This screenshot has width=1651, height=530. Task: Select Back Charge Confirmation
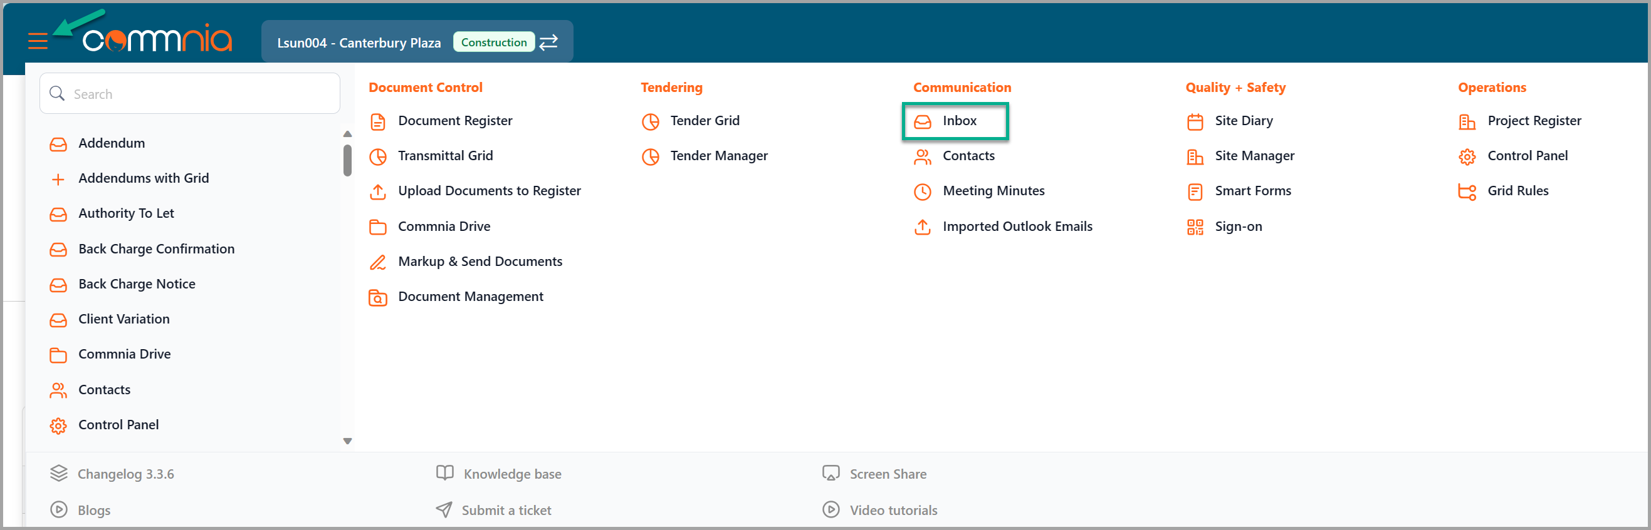point(156,249)
